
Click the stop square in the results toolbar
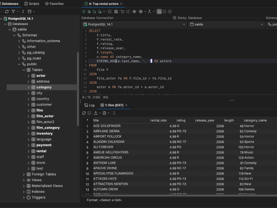89,113
